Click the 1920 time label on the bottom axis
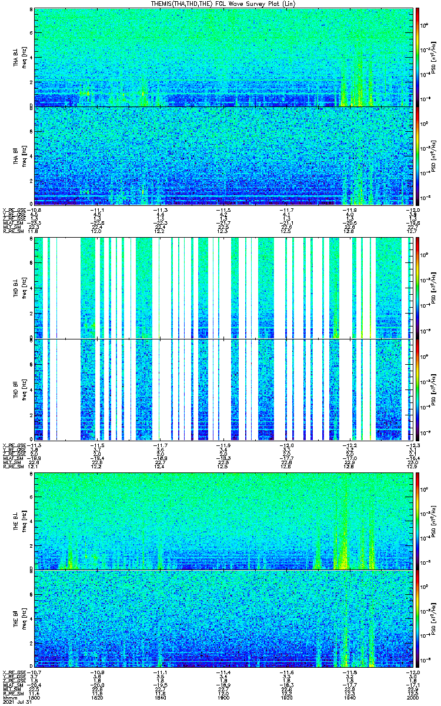Screen dimensions: 441x706 [x=287, y=697]
